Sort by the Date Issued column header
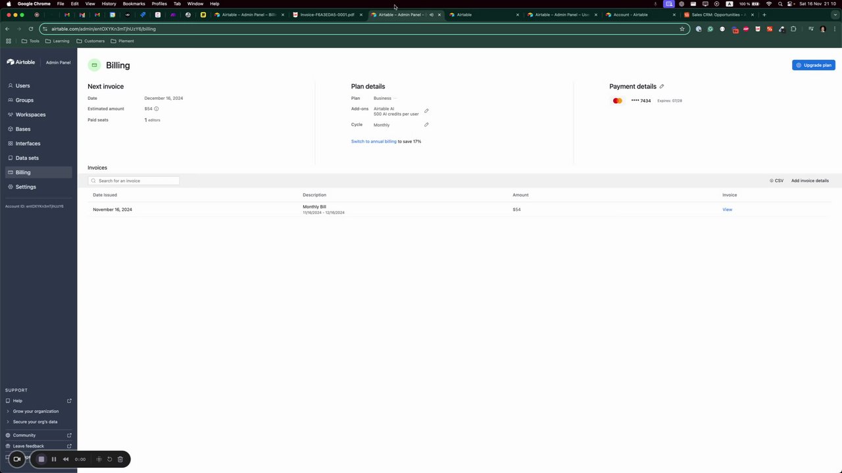 105,195
